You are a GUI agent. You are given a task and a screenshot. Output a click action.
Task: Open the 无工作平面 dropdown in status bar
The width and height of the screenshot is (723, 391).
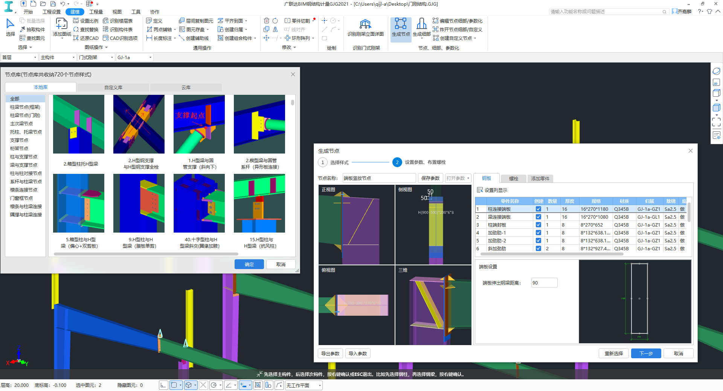pyautogui.click(x=320, y=385)
